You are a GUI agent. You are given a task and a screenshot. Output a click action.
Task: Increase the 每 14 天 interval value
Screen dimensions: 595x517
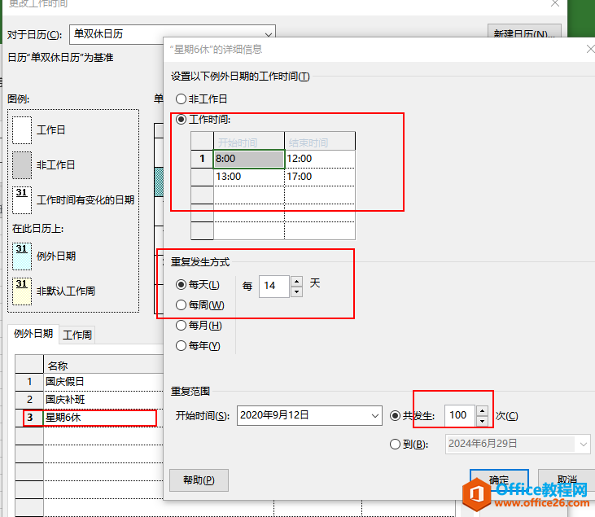297,281
